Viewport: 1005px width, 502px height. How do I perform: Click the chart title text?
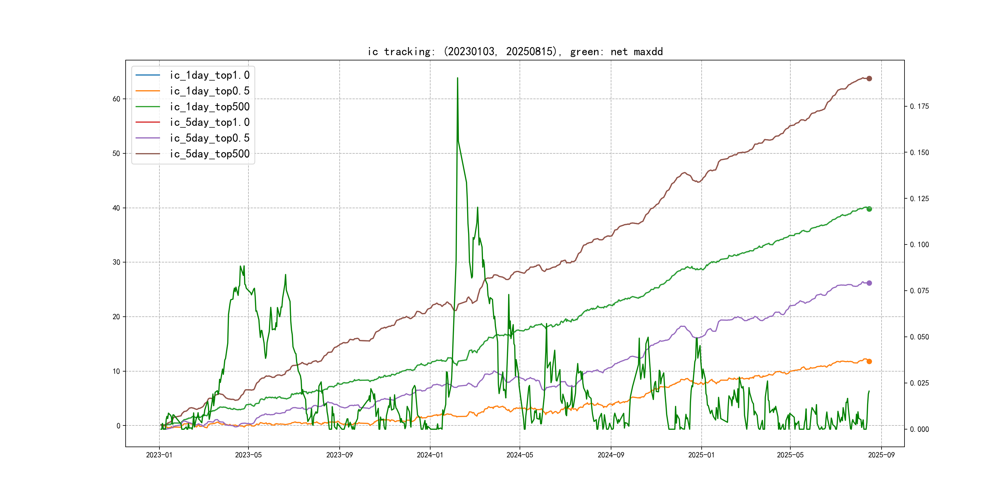click(x=515, y=51)
